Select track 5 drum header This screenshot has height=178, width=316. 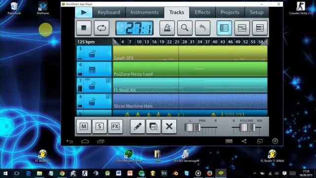[x=94, y=53]
